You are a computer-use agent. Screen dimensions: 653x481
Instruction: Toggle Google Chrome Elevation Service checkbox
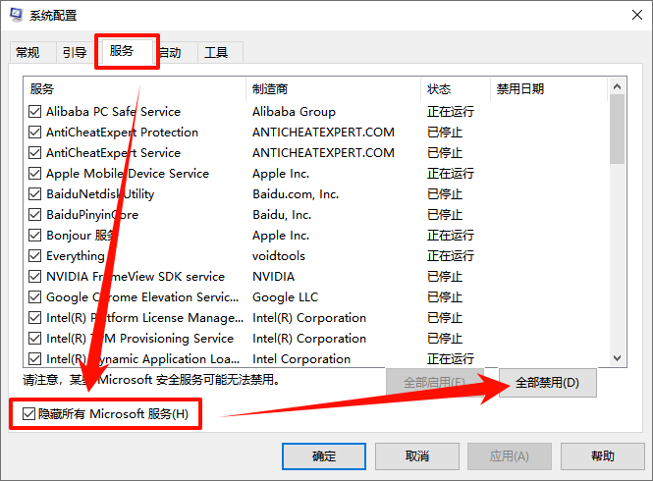point(35,296)
